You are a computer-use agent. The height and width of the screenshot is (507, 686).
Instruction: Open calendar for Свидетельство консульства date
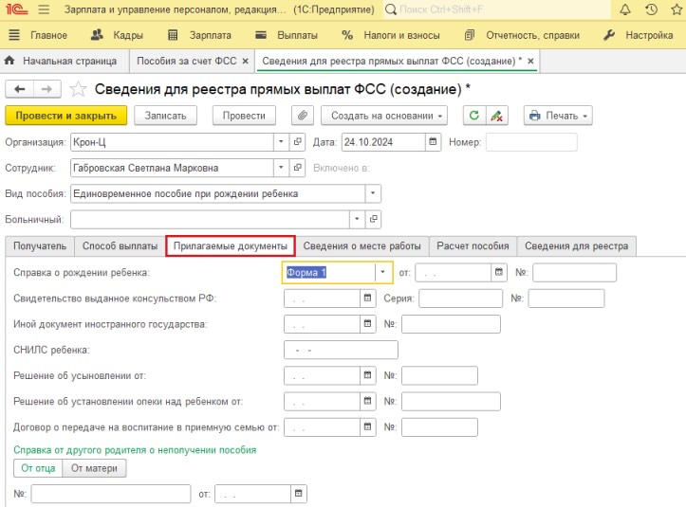click(367, 298)
